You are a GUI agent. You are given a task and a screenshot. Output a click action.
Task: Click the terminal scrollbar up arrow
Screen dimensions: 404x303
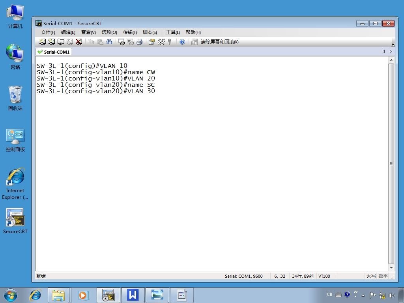(391, 60)
